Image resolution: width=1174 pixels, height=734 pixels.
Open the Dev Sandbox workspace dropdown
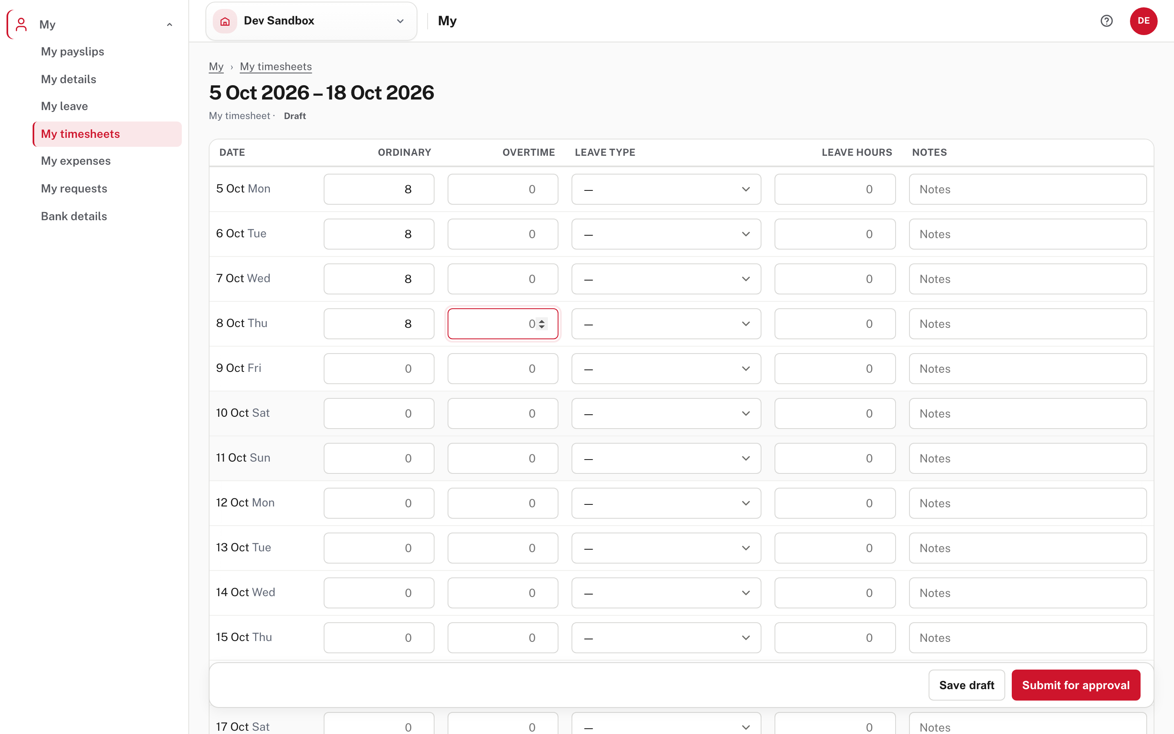coord(311,21)
